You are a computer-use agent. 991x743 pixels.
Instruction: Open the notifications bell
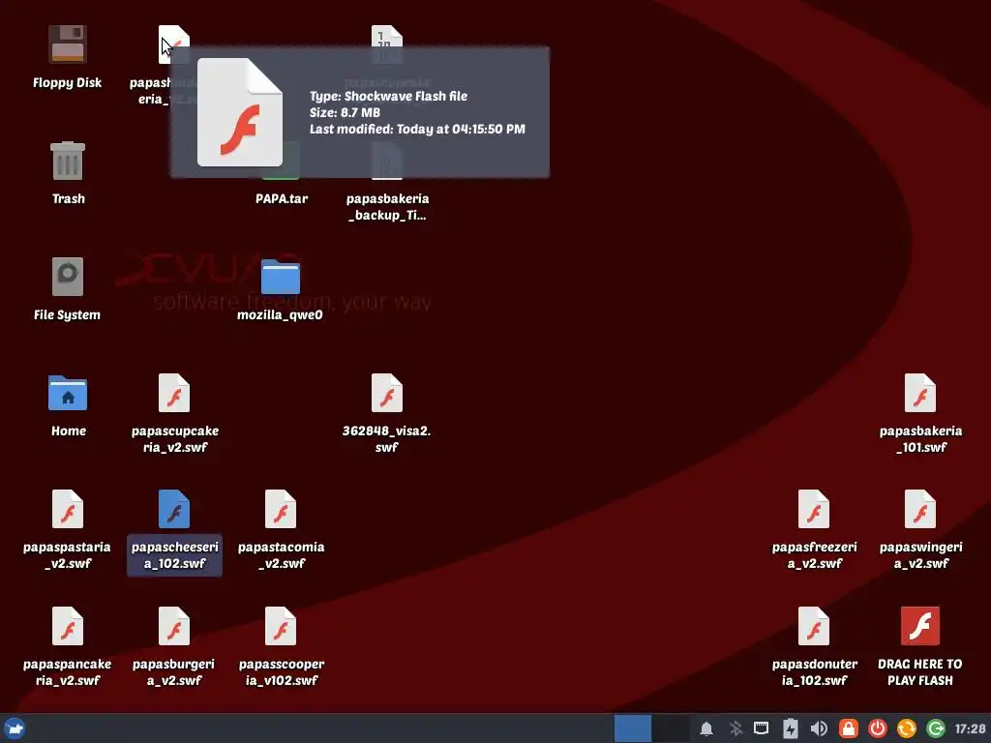(706, 728)
